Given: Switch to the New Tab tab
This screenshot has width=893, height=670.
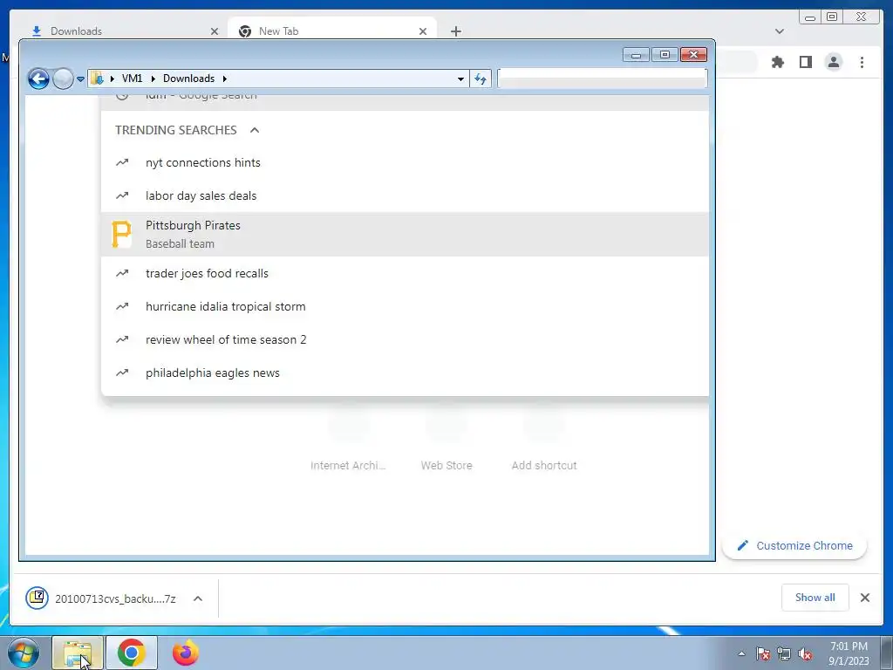Looking at the screenshot, I should point(333,31).
